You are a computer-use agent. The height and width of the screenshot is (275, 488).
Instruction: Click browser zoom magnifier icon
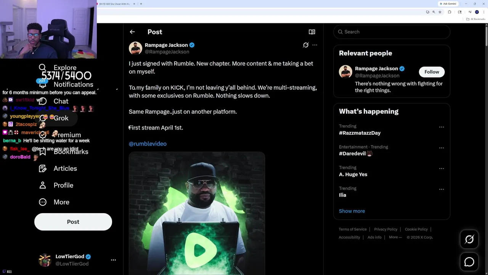433,12
